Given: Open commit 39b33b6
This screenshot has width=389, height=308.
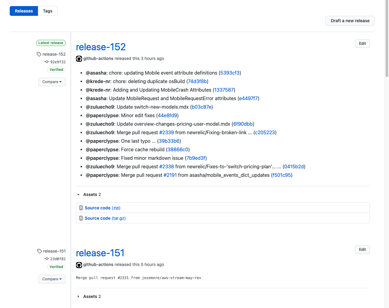Looking at the screenshot, I should (x=169, y=141).
